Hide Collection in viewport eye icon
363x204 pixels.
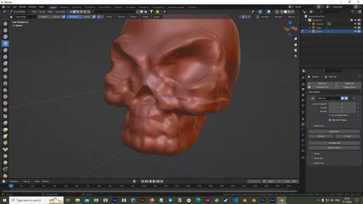tap(356, 20)
